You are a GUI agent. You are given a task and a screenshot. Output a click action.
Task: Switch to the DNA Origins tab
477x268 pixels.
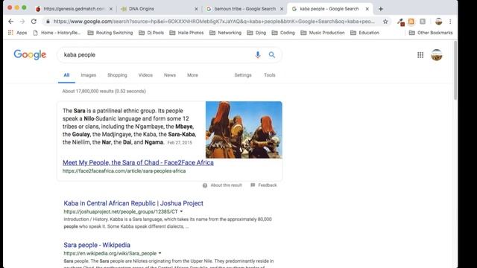click(159, 9)
